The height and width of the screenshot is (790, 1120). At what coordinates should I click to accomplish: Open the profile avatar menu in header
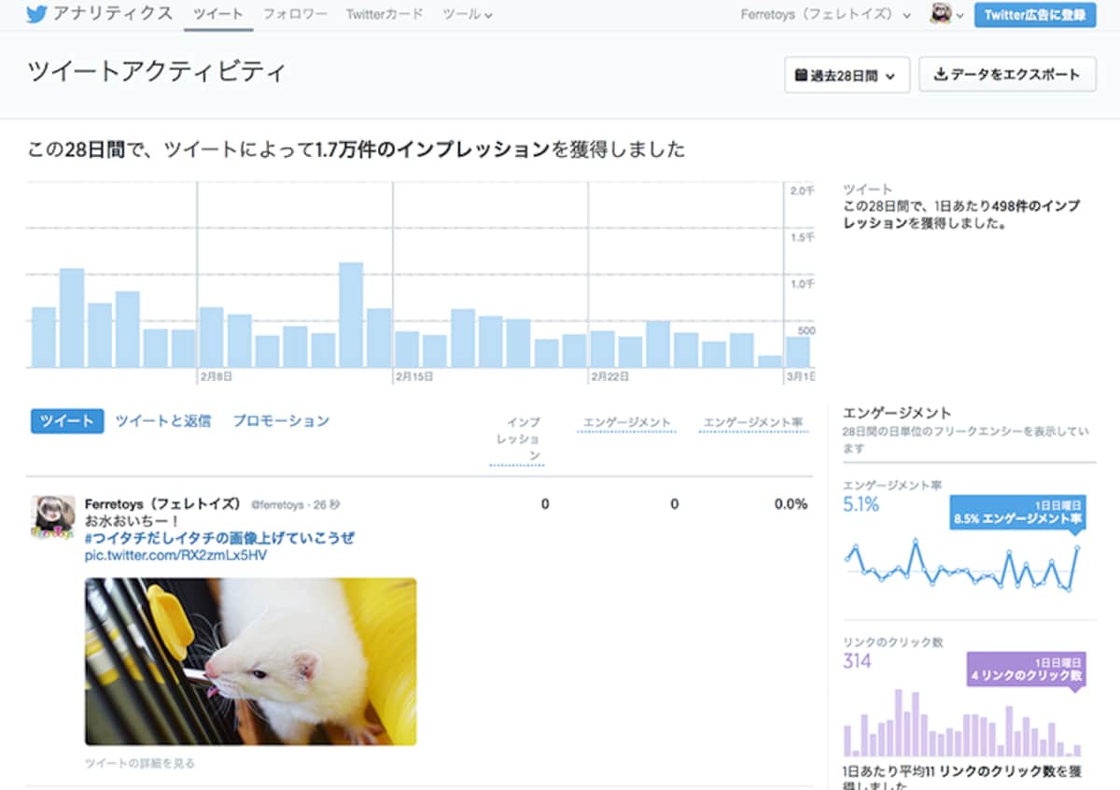[x=946, y=15]
